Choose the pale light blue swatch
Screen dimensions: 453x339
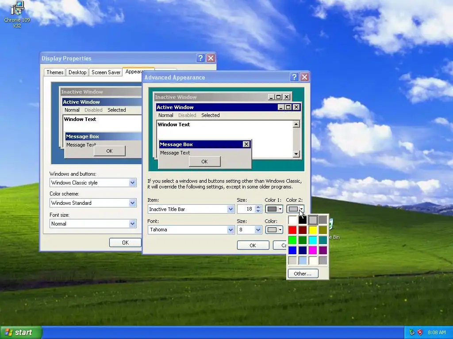click(303, 260)
